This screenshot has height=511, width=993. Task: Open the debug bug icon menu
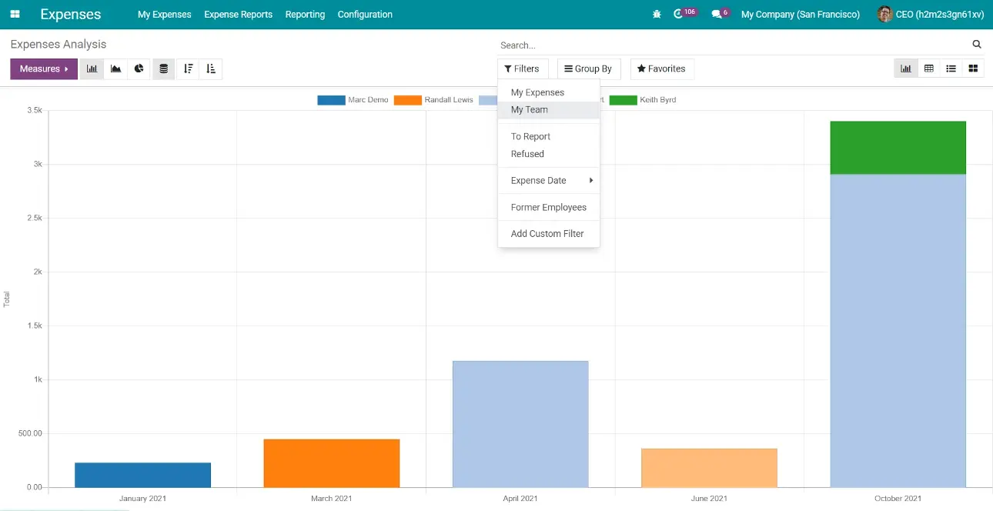pos(657,15)
